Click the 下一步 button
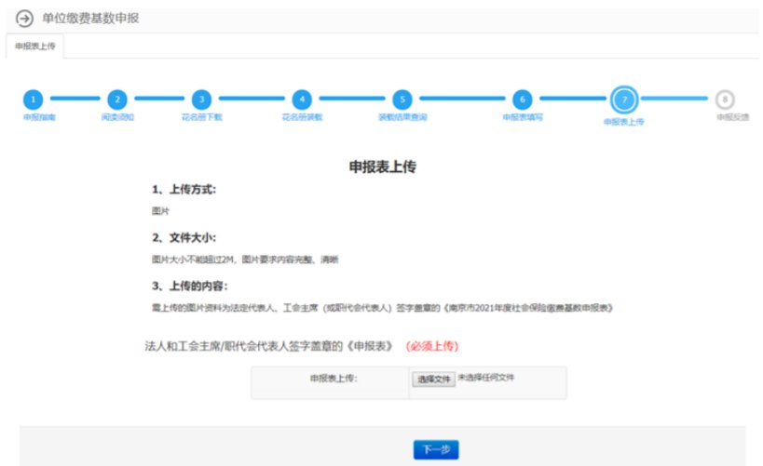The image size is (763, 466). (x=436, y=450)
